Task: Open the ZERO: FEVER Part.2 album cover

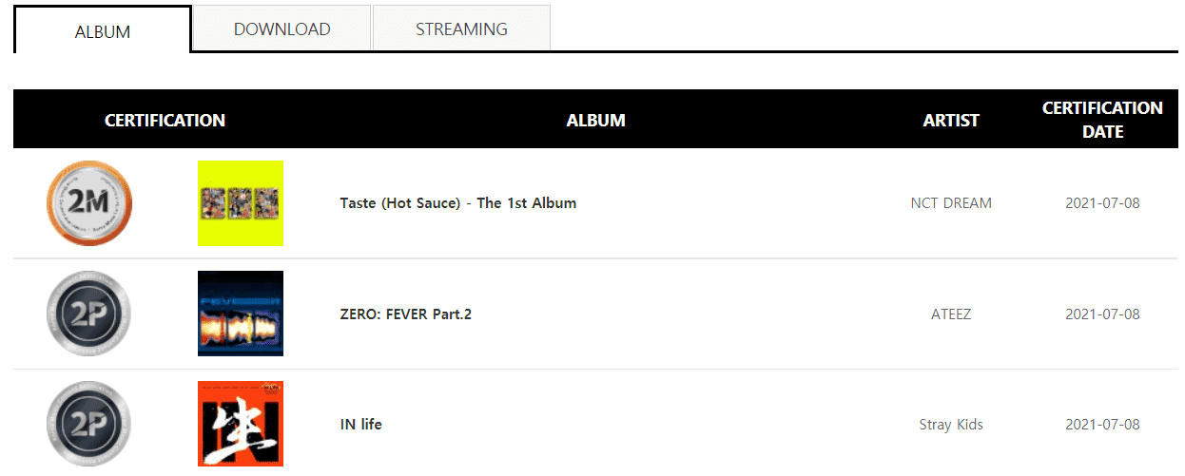Action: point(241,314)
